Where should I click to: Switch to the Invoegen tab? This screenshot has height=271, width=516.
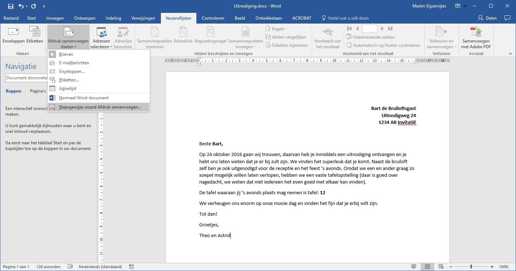point(55,18)
